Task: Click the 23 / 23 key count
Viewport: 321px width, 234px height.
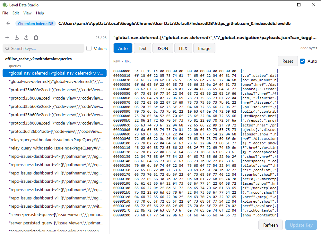Action: coord(101,38)
